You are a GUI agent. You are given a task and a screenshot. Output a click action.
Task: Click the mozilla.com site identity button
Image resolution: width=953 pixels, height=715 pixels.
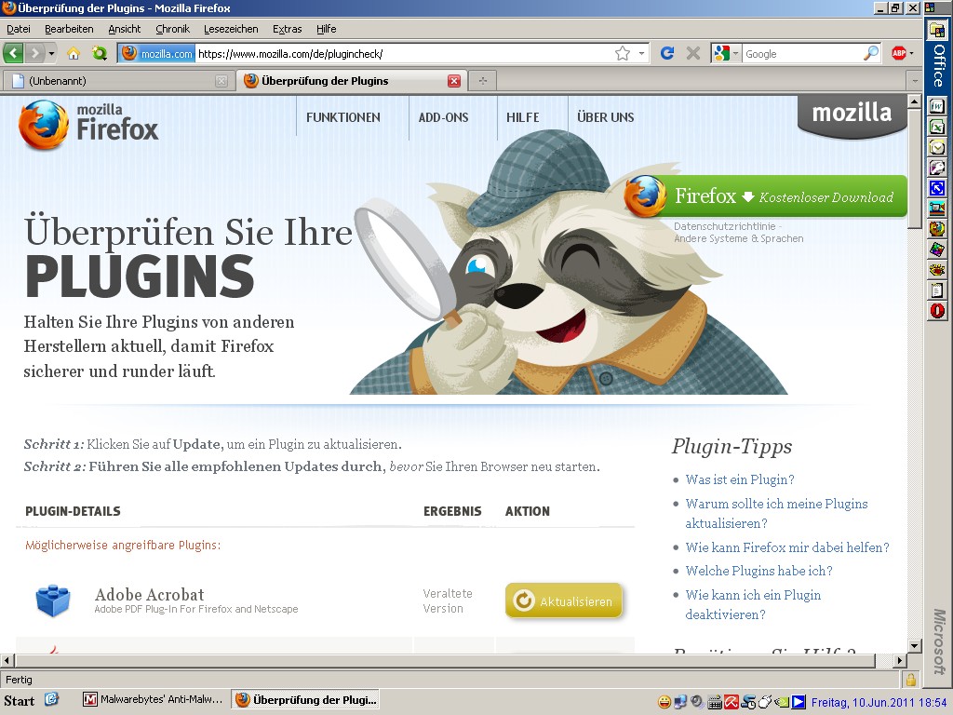pyautogui.click(x=157, y=53)
